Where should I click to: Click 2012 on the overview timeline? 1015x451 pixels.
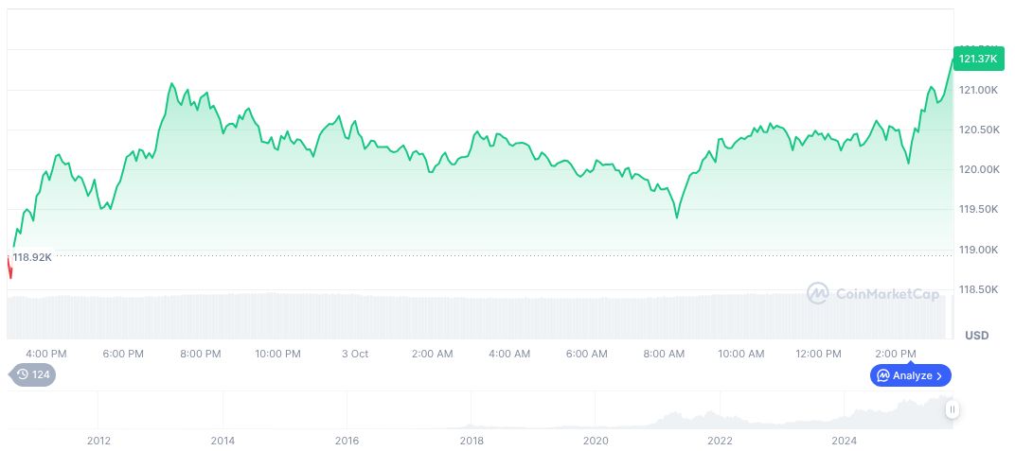(x=98, y=440)
